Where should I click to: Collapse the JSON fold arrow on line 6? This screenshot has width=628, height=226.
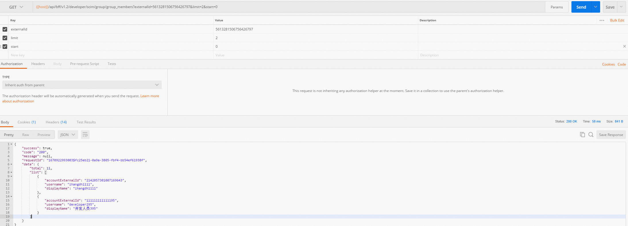coord(11,164)
